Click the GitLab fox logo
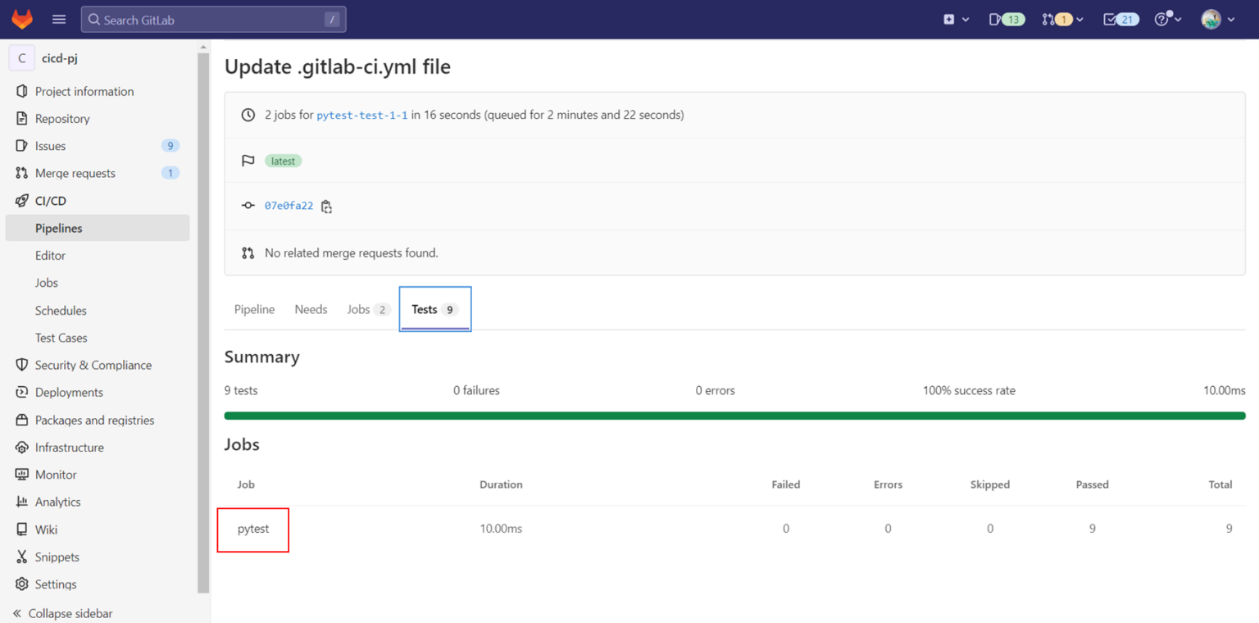This screenshot has width=1259, height=623. [x=21, y=18]
